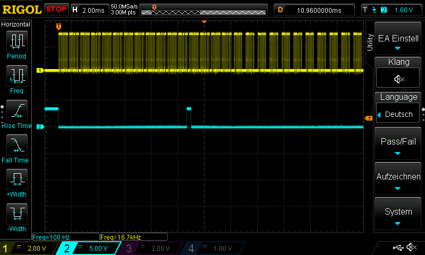Click the Freq=100 Hz measurement readout

pyautogui.click(x=65, y=237)
